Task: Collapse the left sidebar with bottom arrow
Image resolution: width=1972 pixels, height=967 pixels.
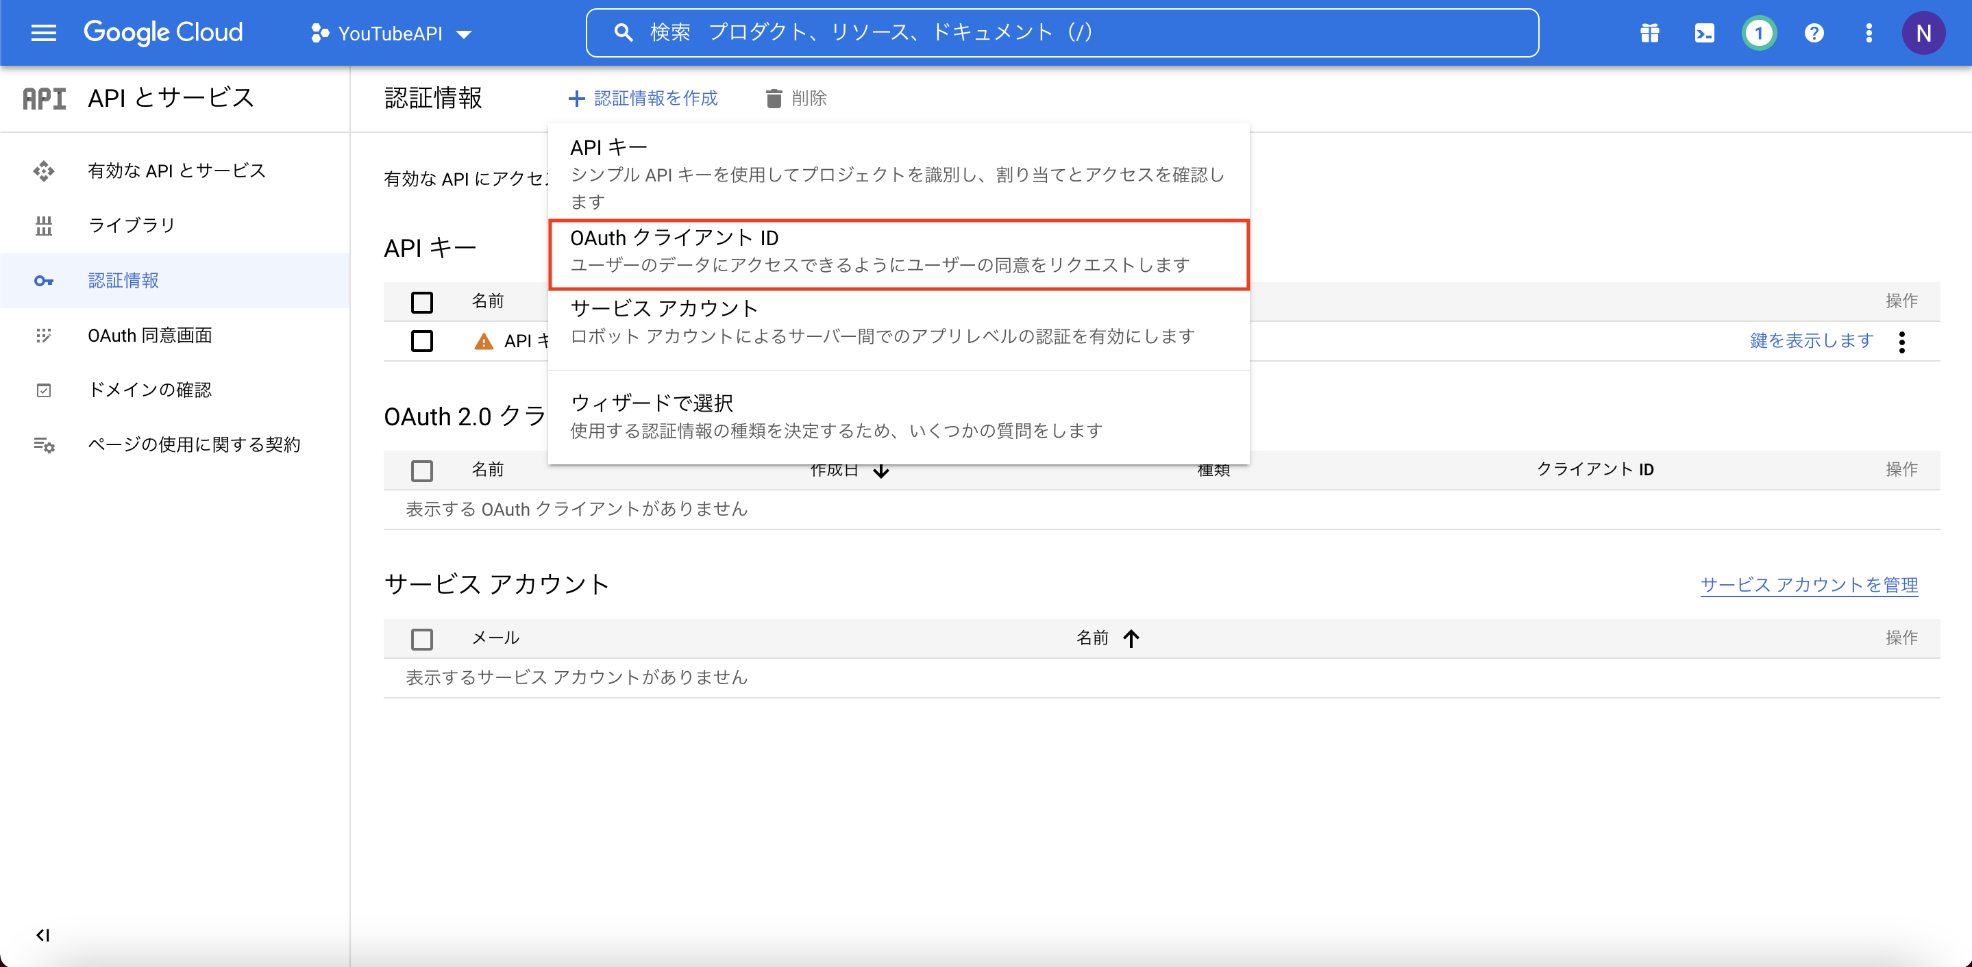Action: (x=44, y=934)
